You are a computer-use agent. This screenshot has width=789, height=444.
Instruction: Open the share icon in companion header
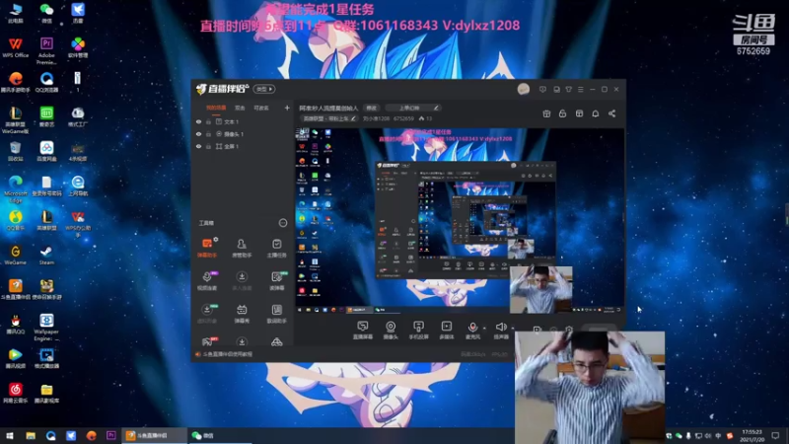point(611,113)
